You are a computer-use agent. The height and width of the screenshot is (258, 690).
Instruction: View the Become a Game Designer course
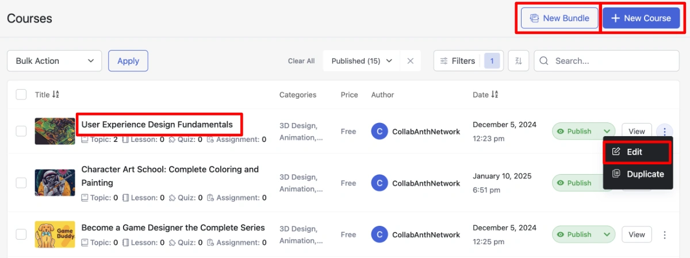[637, 234]
